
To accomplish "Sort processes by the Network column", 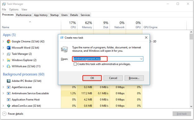I will pyautogui.click(x=118, y=25).
